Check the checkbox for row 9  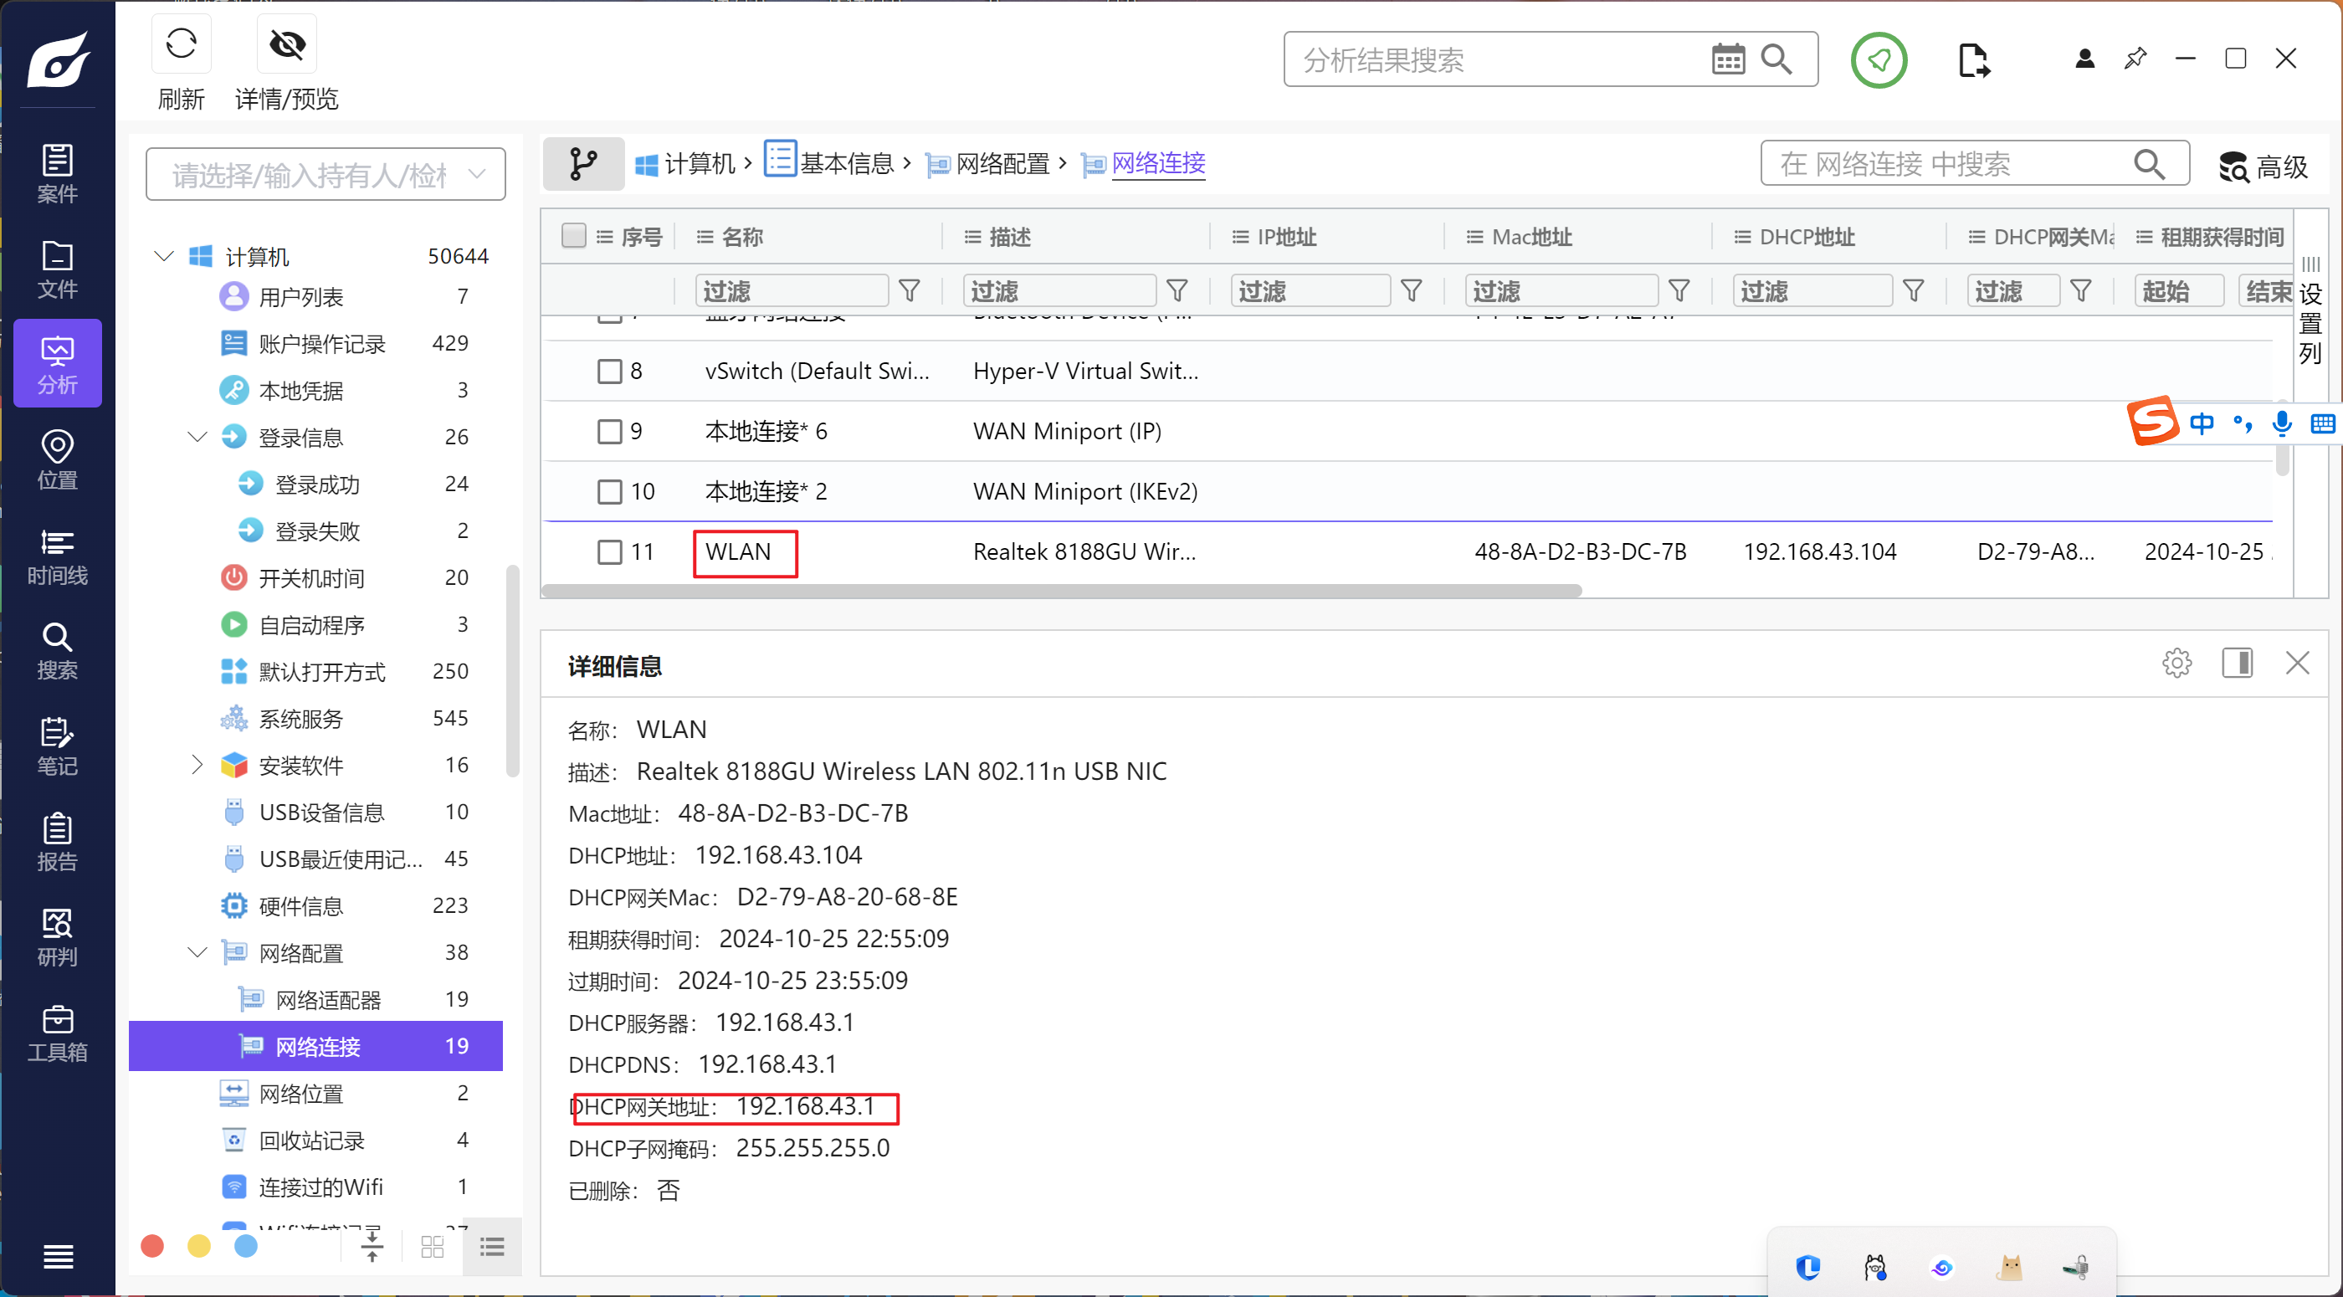[x=609, y=431]
